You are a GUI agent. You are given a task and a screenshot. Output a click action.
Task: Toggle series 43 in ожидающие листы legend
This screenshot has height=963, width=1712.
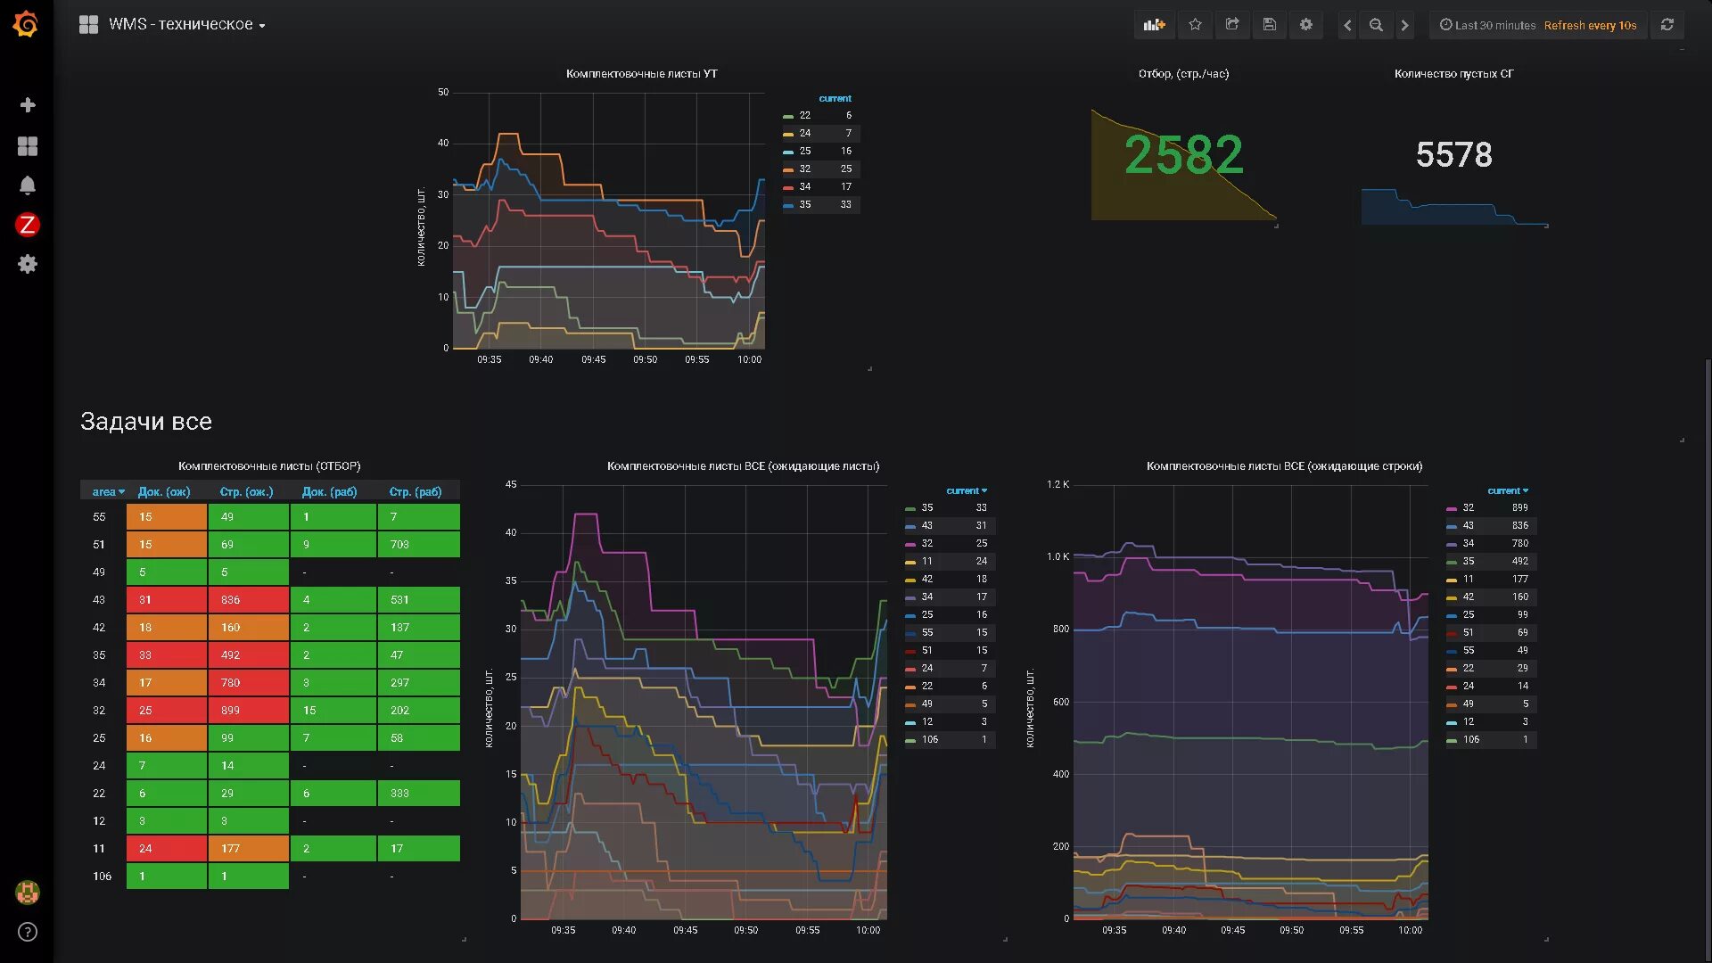927,525
